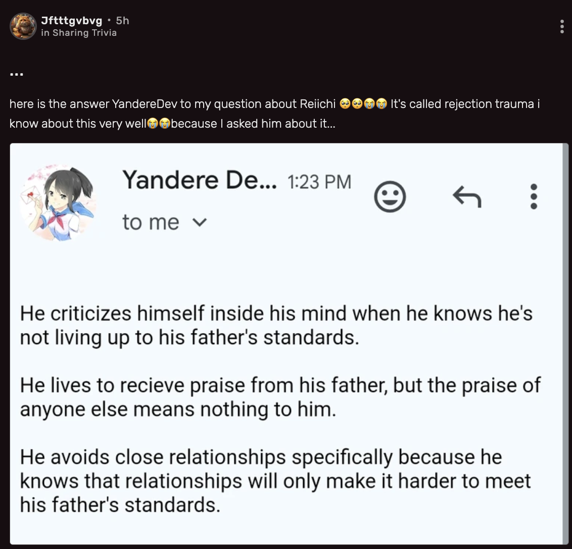Click the Yandere Dev sender avatar

[x=58, y=202]
